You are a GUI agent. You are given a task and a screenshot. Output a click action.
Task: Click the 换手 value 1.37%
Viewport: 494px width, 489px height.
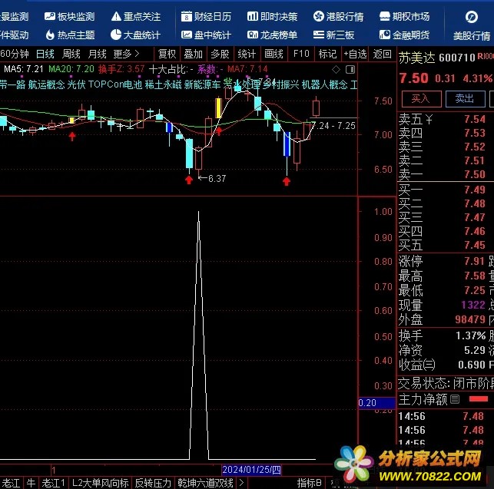(471, 335)
